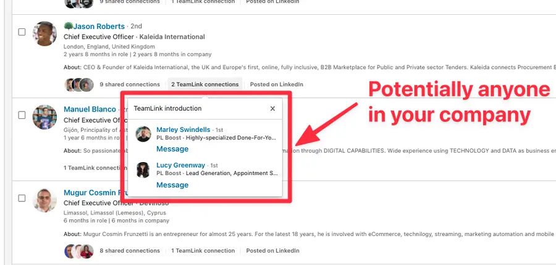Screen dimensions: 556x265
Task: Close the TeamLink introduction popup
Action: (x=272, y=108)
